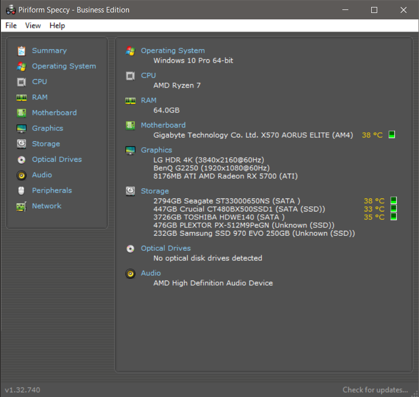
Task: Open Graphics heading link in summary
Action: (157, 150)
